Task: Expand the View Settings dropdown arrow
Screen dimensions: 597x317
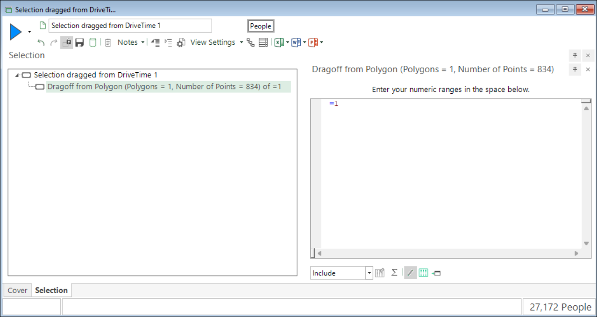Action: (x=241, y=42)
